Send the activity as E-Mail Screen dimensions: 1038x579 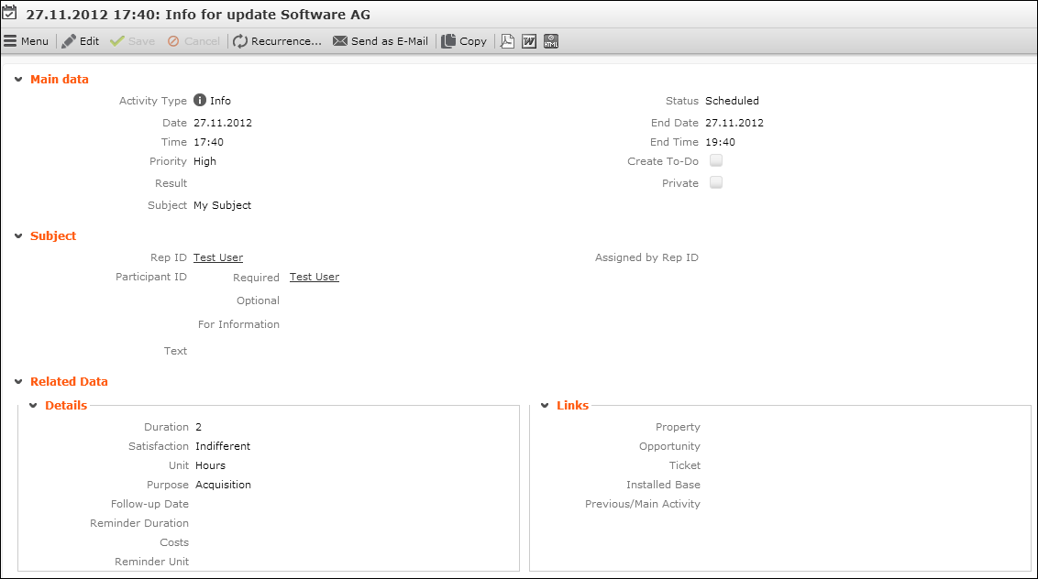pyautogui.click(x=380, y=41)
